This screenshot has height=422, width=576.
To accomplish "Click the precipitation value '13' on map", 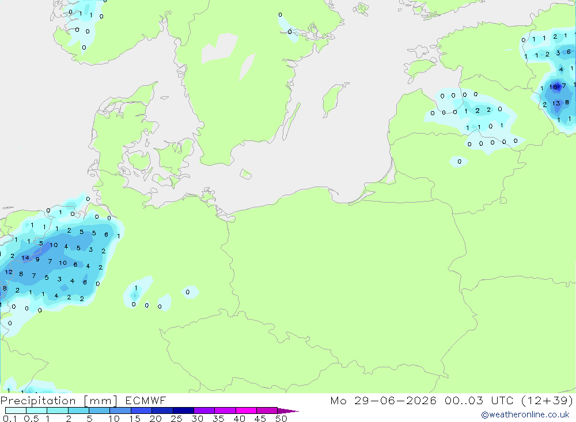I will 556,103.
